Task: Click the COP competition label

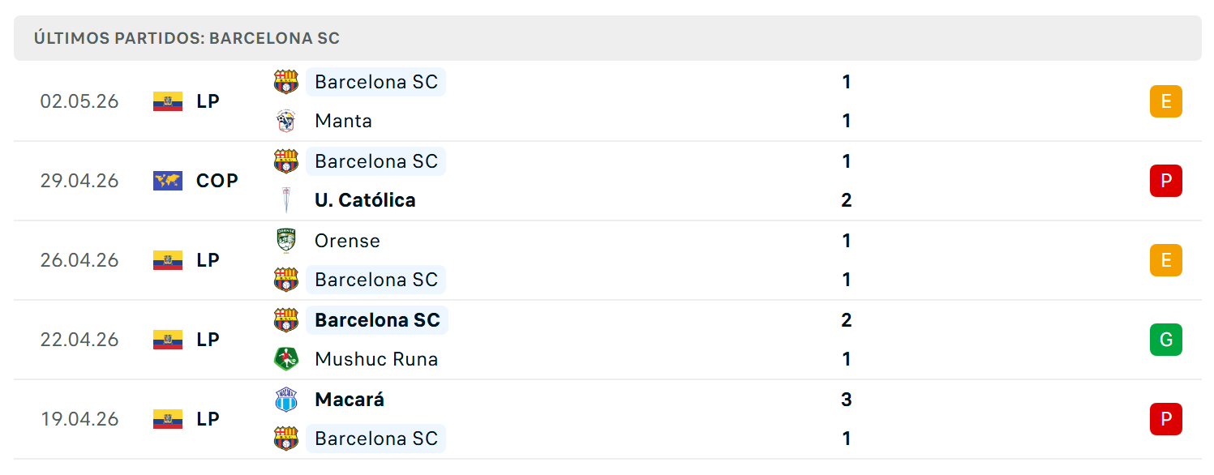Action: (x=217, y=181)
